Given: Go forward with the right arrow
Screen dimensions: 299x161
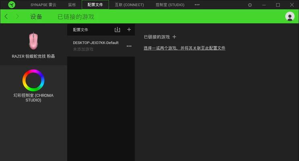Looking at the screenshot, I should coord(17,17).
